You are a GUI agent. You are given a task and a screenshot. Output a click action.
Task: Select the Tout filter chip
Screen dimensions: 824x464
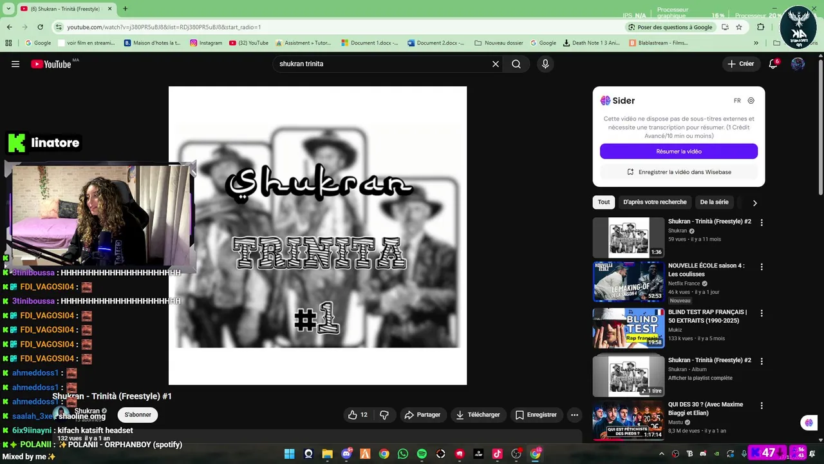pyautogui.click(x=604, y=202)
